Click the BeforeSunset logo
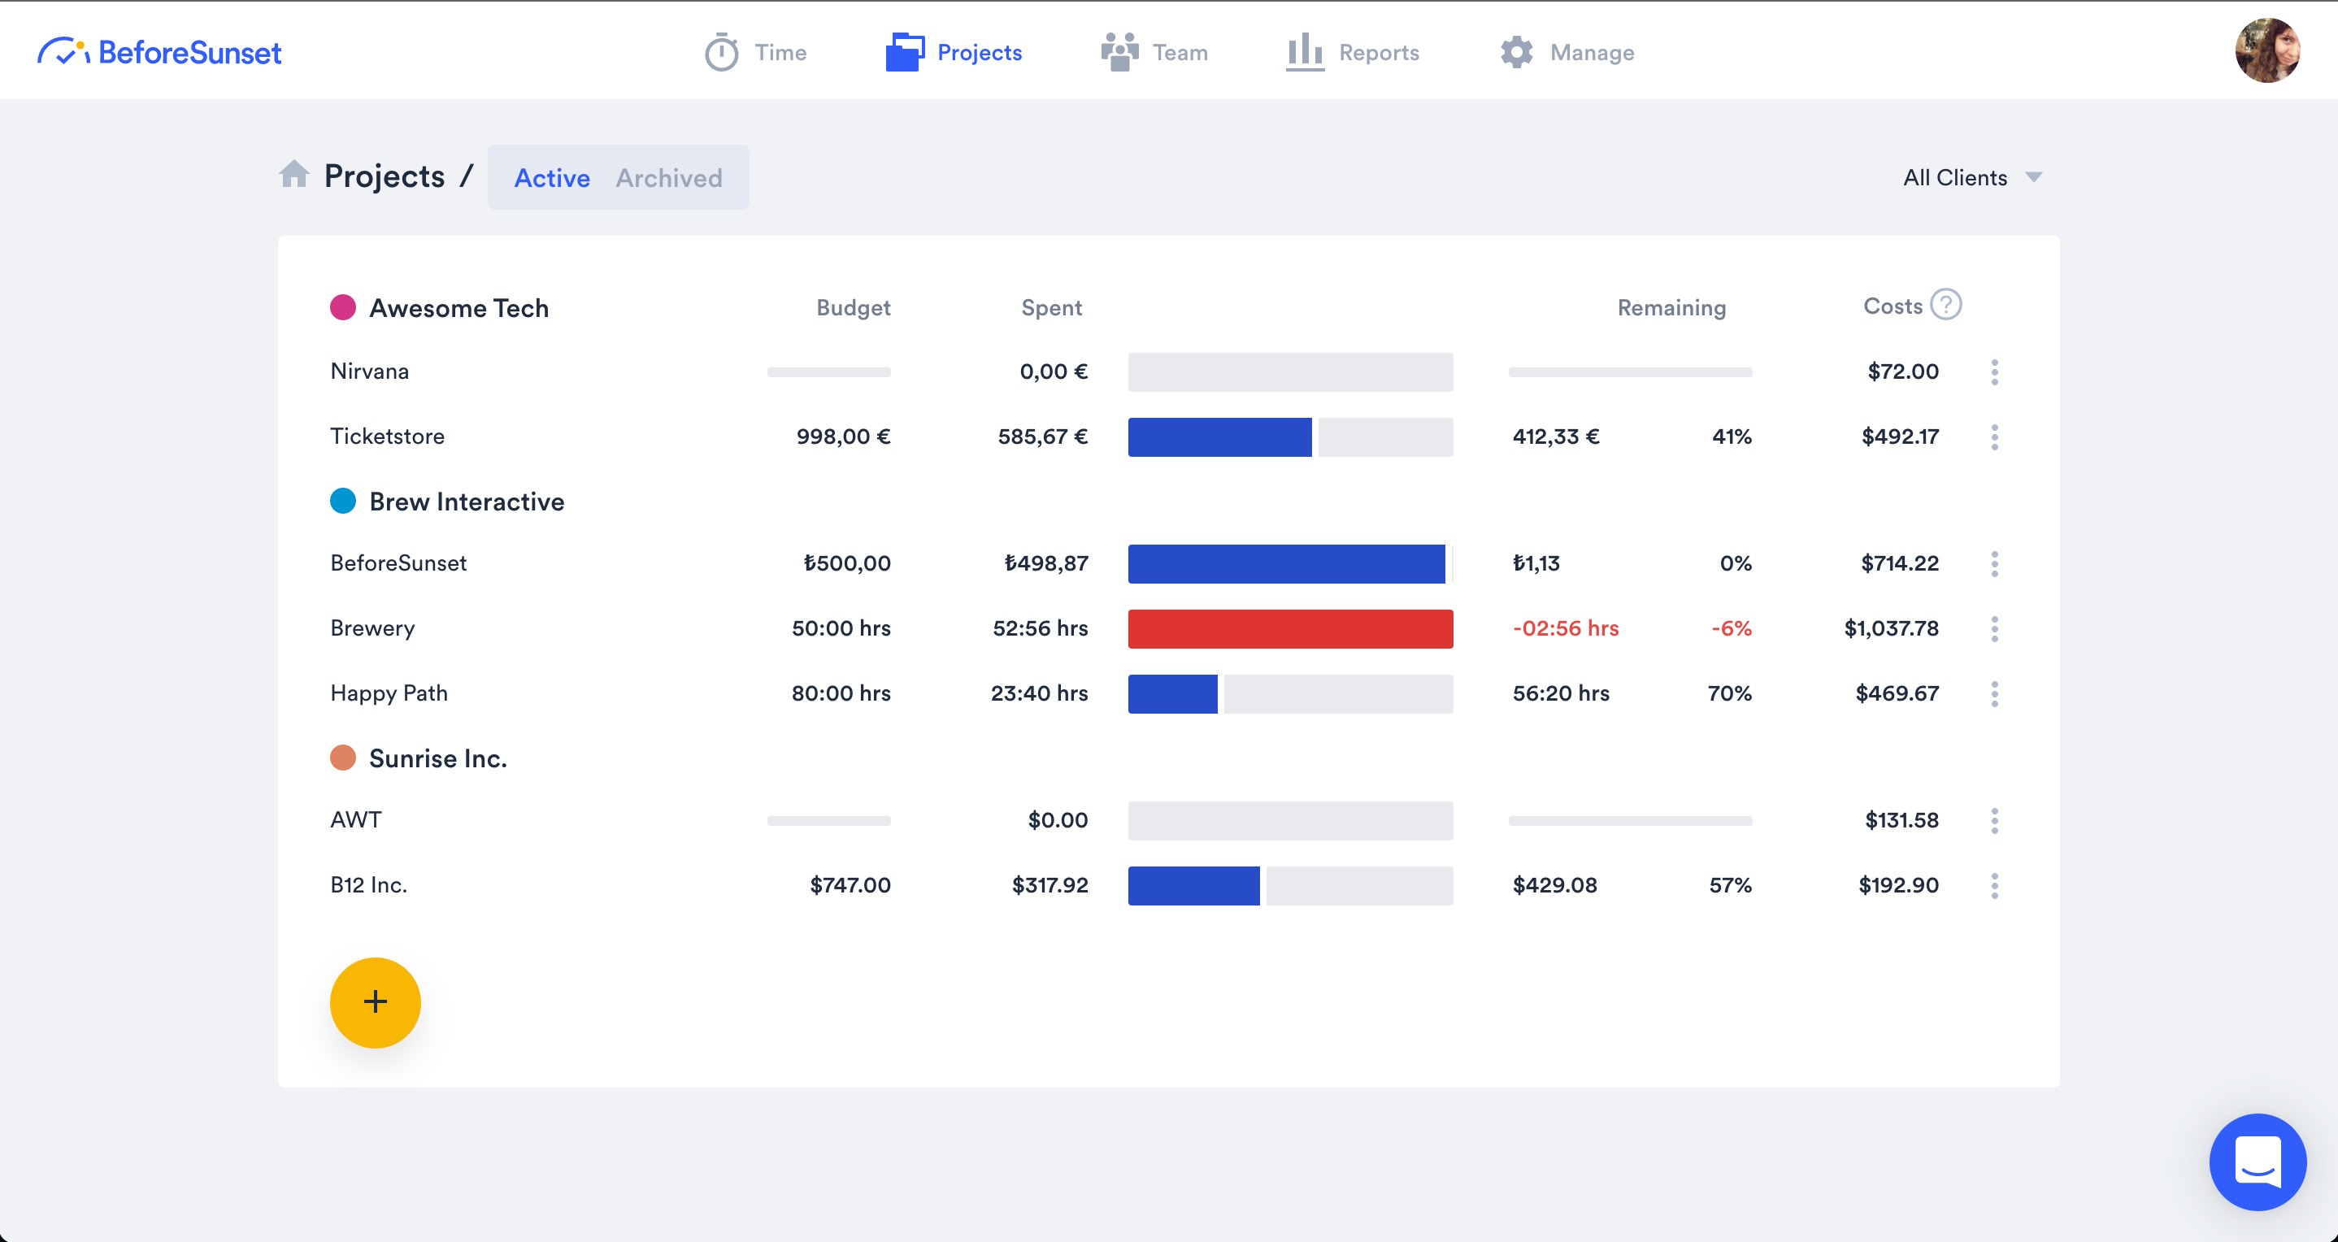 pos(159,52)
